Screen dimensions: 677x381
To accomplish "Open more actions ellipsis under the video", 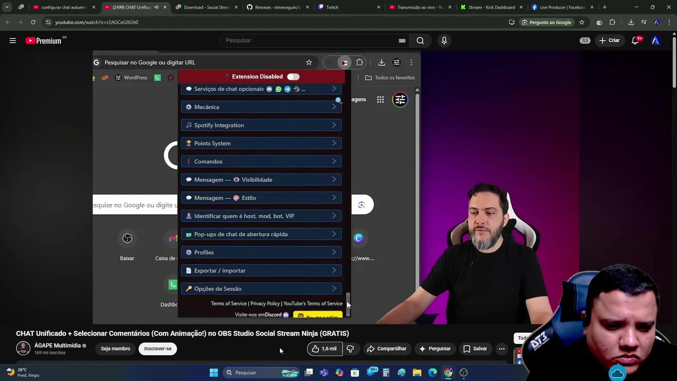I will [501, 349].
